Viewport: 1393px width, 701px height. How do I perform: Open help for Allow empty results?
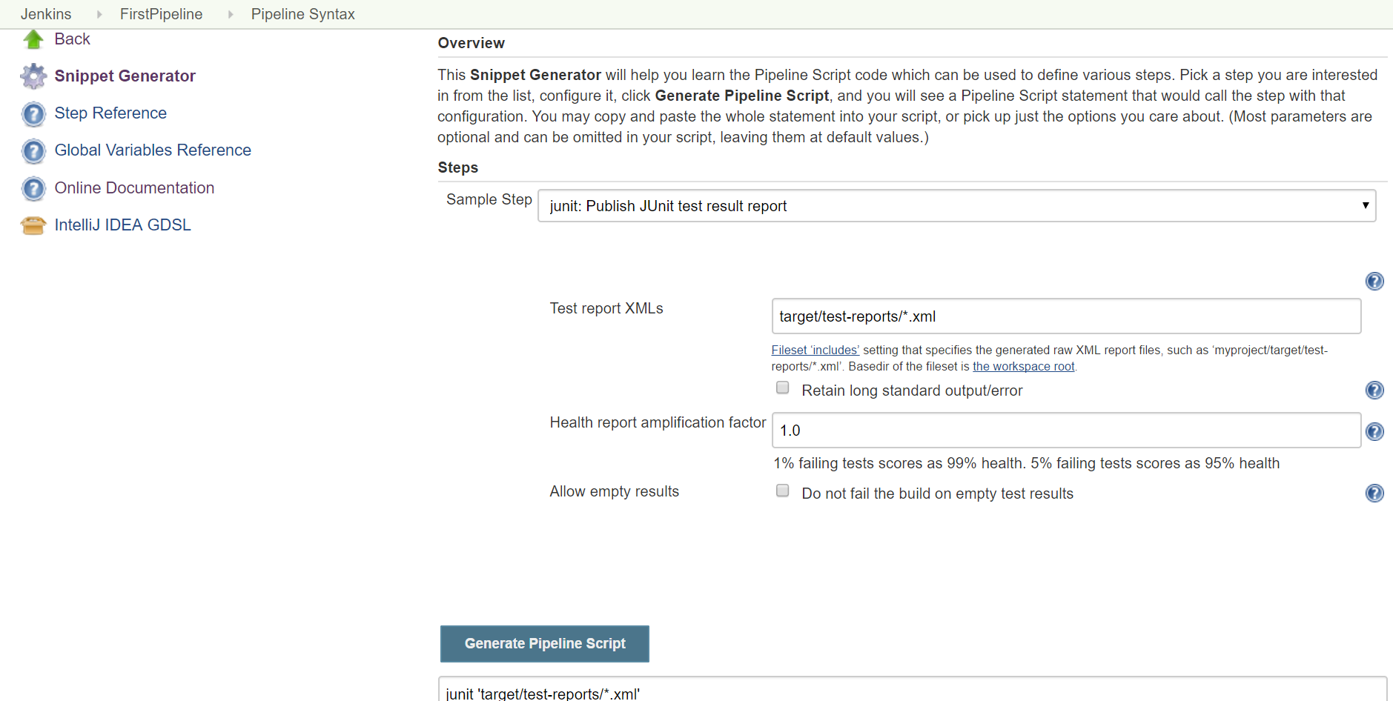coord(1374,493)
